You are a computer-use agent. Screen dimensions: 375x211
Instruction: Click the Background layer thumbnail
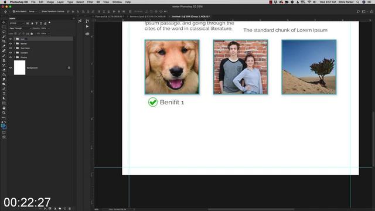19,68
